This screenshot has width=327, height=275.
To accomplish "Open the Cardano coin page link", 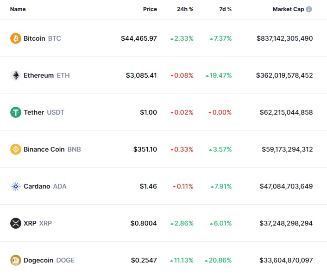I will pyautogui.click(x=37, y=186).
